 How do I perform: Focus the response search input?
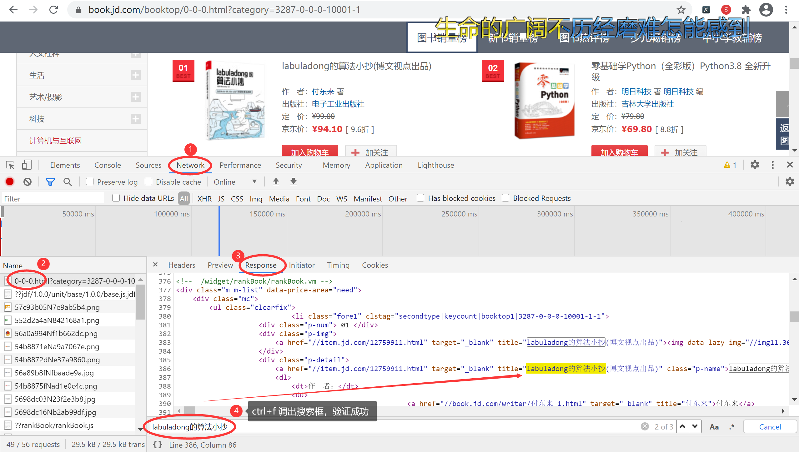394,427
